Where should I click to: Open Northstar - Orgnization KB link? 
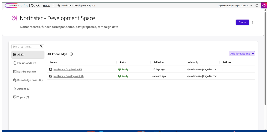point(68,69)
